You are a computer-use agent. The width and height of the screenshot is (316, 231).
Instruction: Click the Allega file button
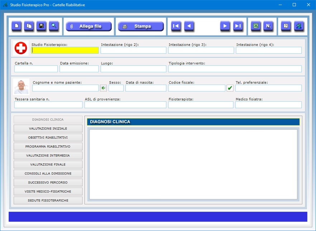89,27
